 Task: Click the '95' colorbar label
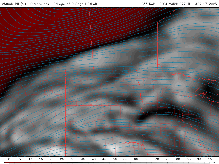(210, 159)
